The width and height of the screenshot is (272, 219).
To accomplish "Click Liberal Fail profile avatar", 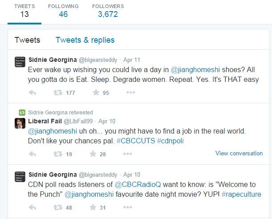I will [x=19, y=123].
